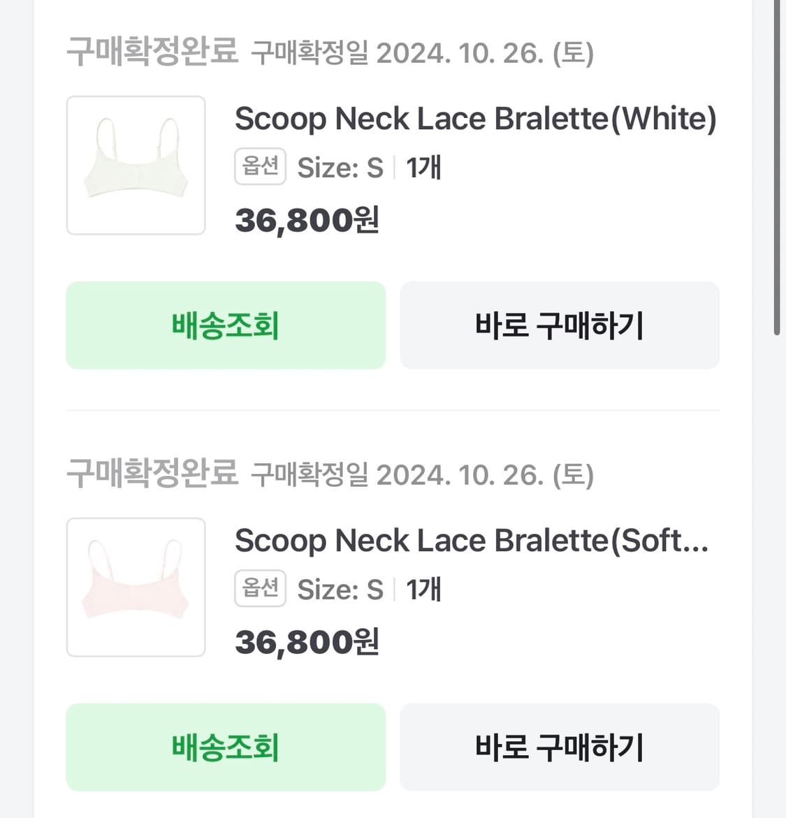Select the 36,800원 price of Soft bralette
The width and height of the screenshot is (786, 818).
(307, 643)
